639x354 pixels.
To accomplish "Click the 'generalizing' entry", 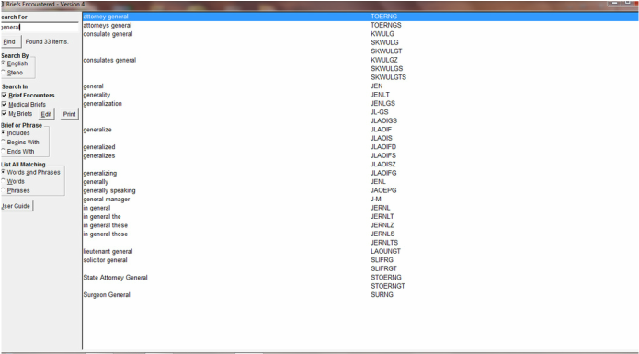I will click(x=100, y=173).
